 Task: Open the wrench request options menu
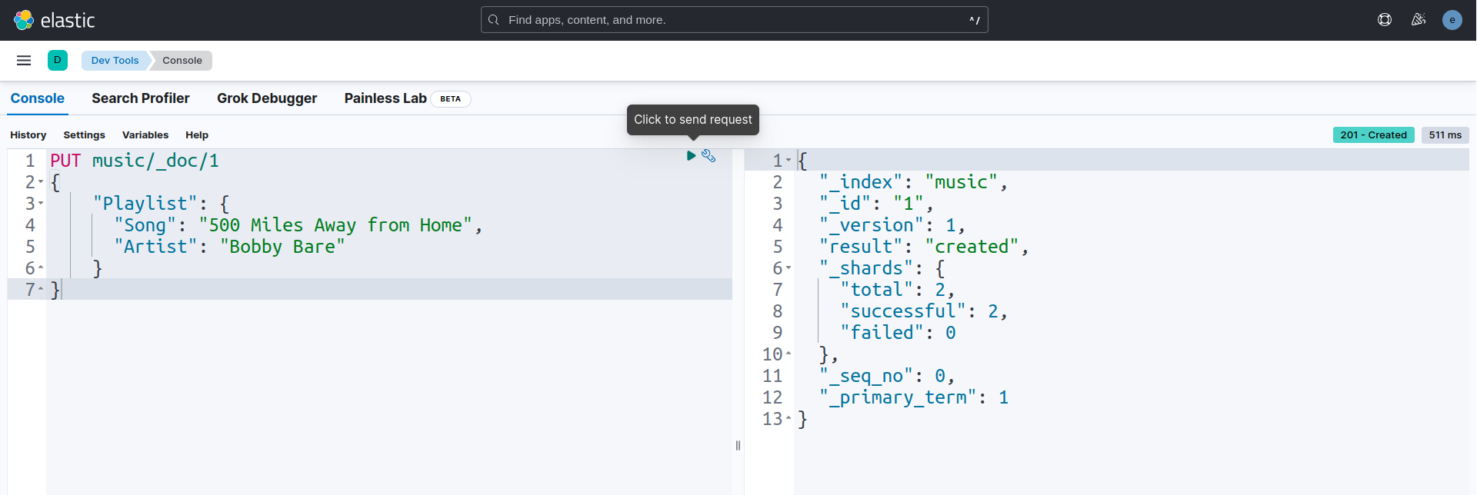tap(708, 156)
